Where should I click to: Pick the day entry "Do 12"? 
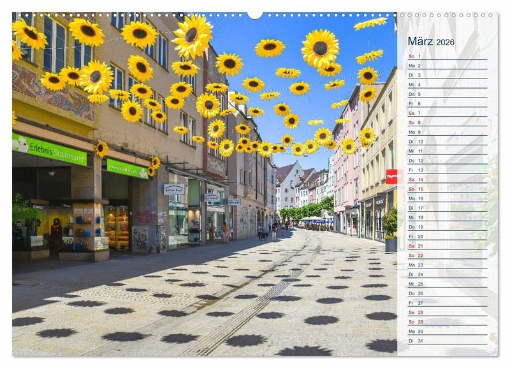click(448, 161)
